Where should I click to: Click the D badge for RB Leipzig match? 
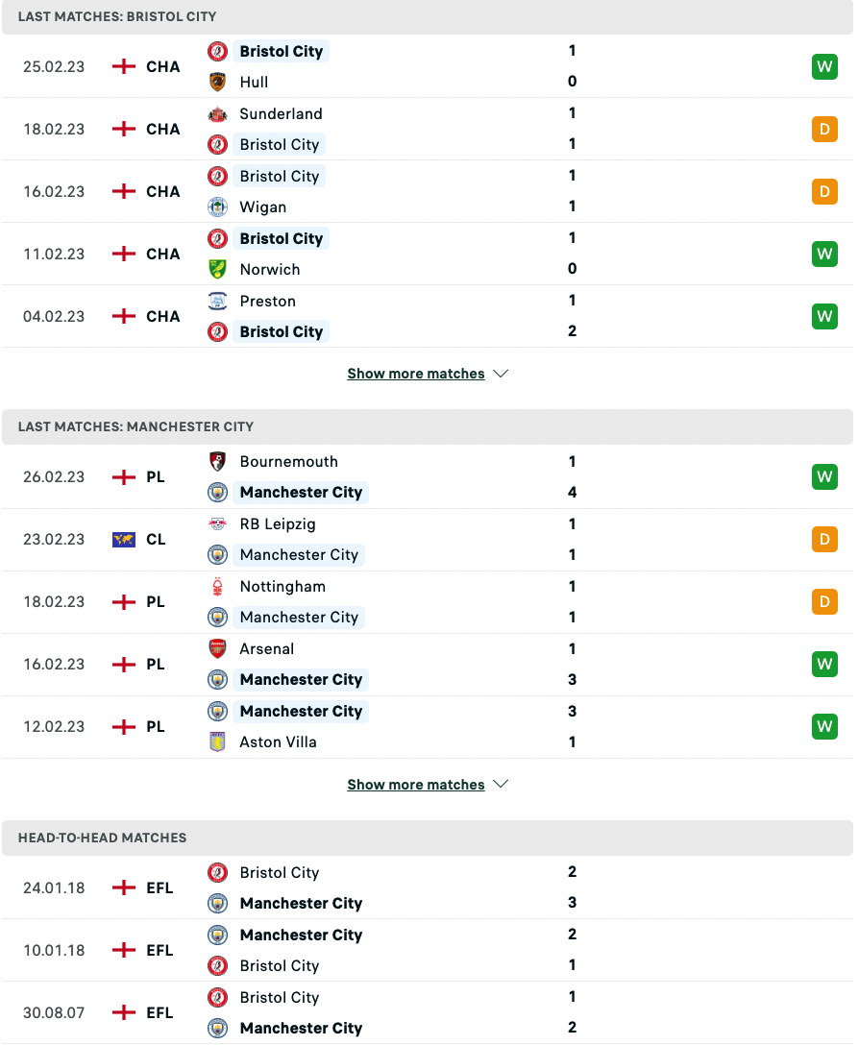click(x=824, y=540)
